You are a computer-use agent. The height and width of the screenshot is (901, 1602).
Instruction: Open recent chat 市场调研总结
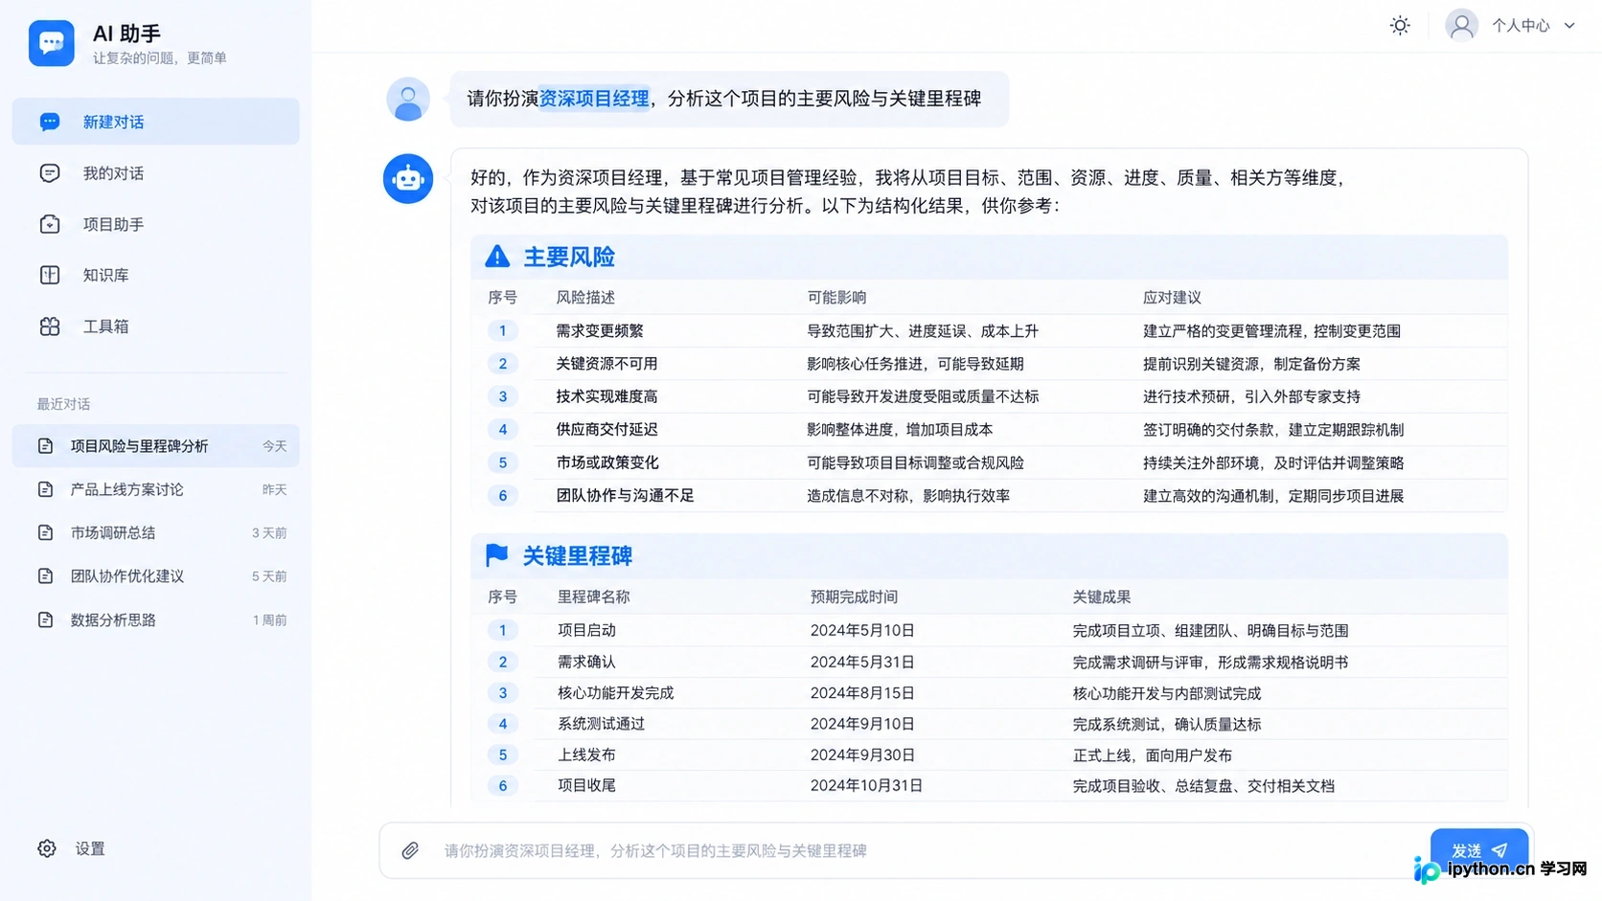pos(156,532)
